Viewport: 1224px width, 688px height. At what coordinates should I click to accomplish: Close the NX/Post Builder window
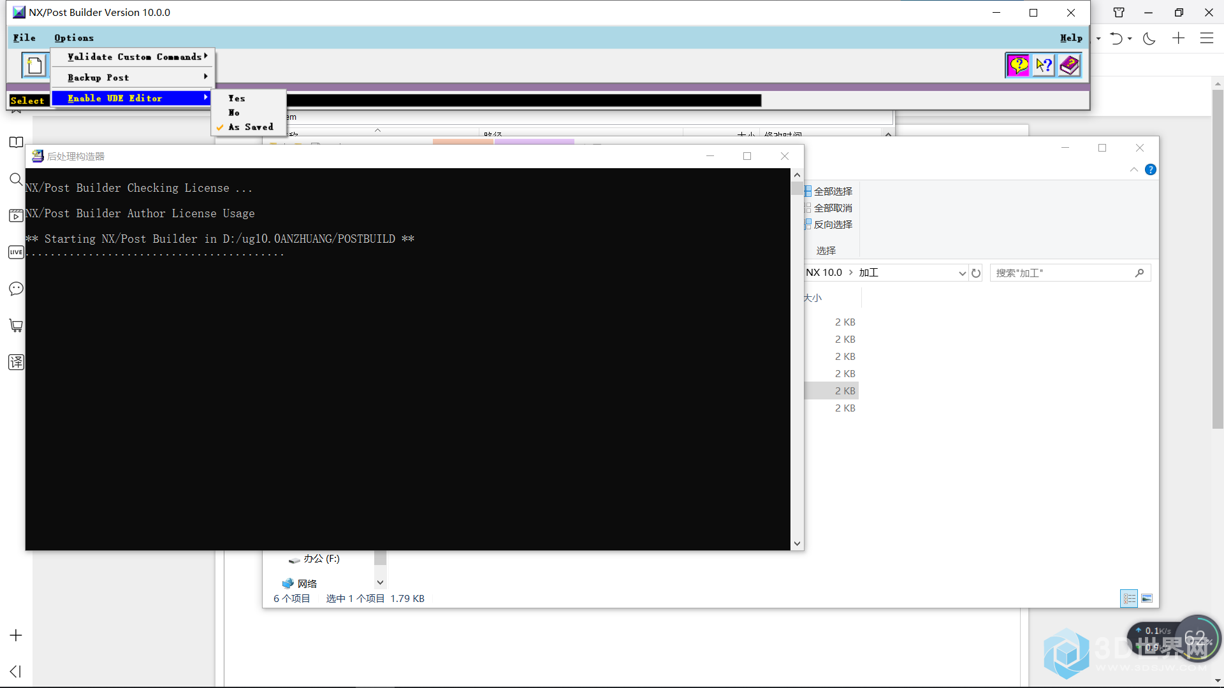(1071, 13)
